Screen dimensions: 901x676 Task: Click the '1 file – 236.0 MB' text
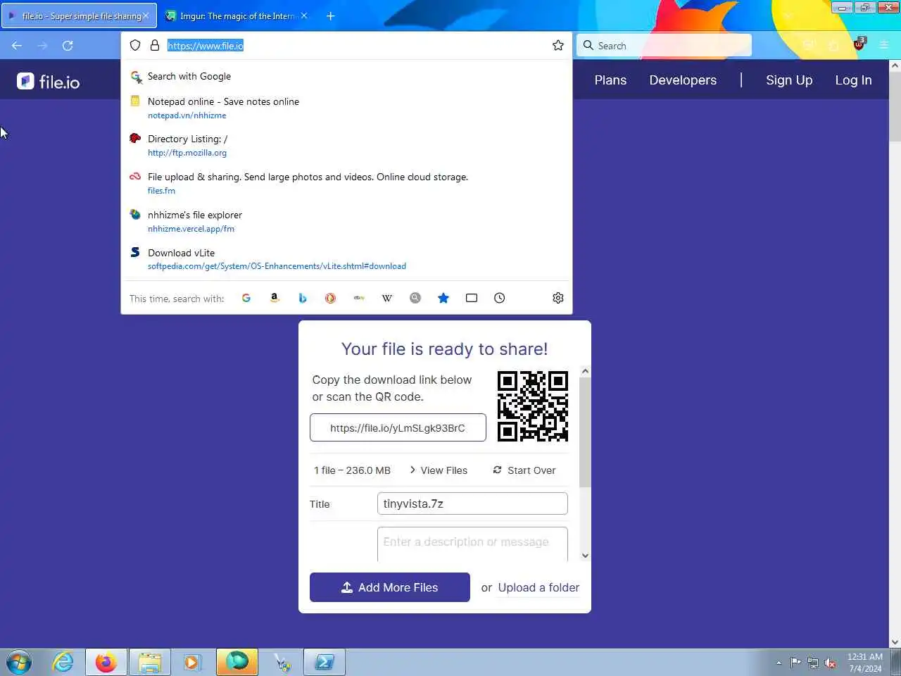coord(352,470)
